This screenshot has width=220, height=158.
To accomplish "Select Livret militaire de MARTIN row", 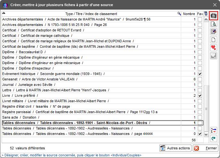I will [x=91, y=101].
